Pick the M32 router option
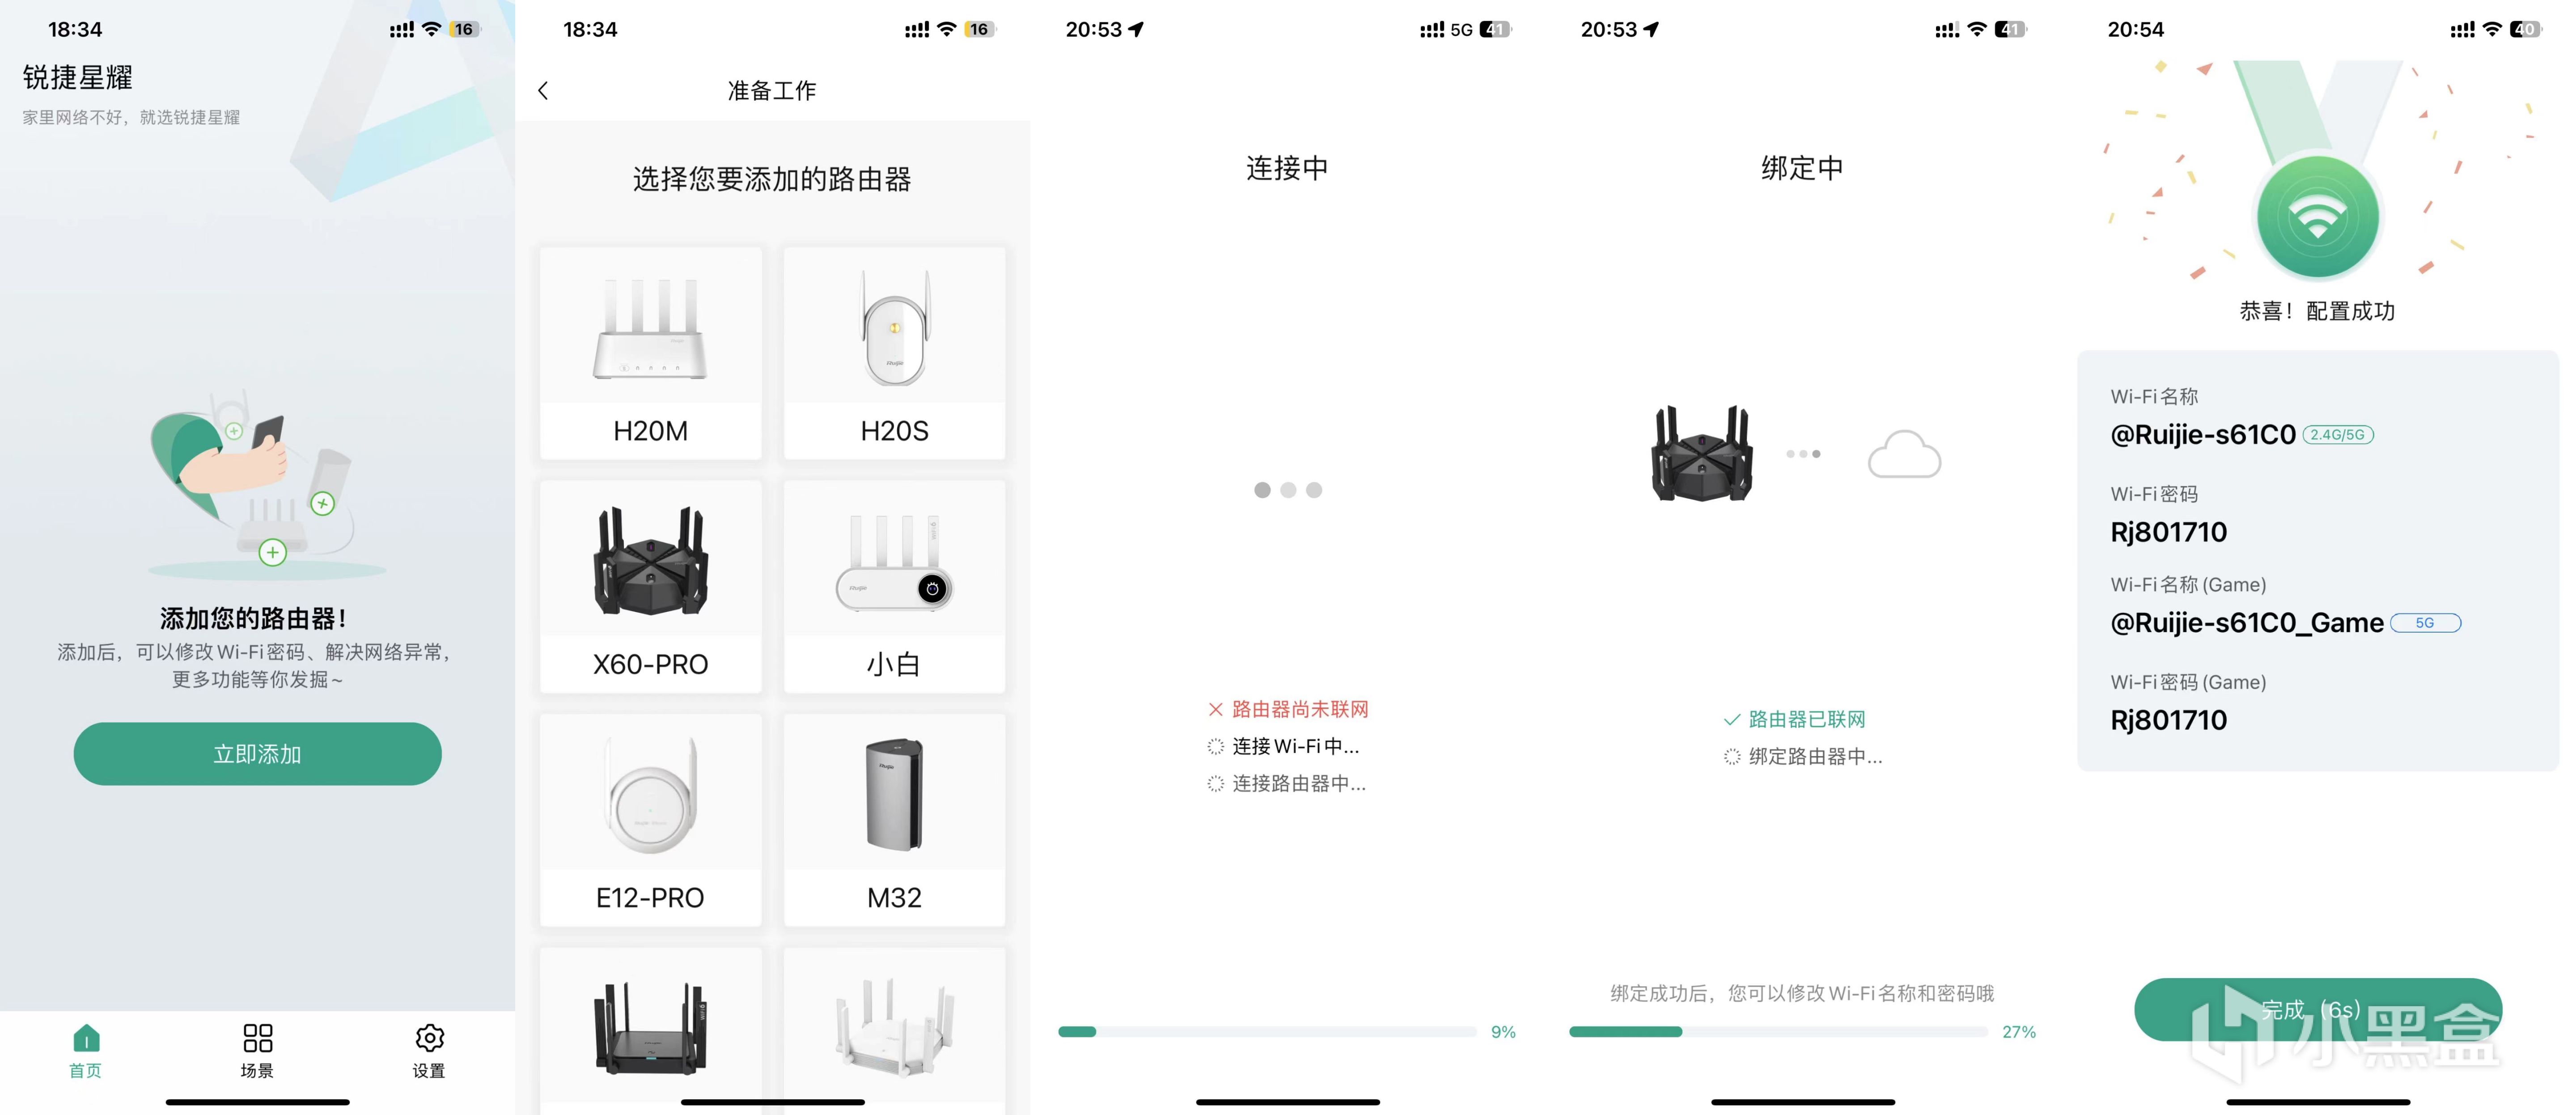The width and height of the screenshot is (2576, 1115). coord(894,820)
